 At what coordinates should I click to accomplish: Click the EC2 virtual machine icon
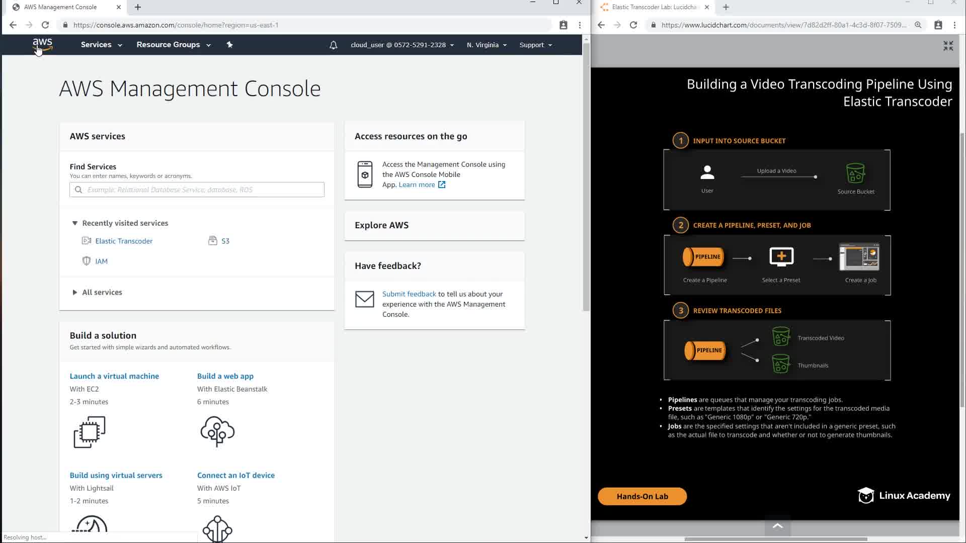(x=90, y=431)
